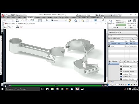Select Aluminum - Polished in library list

pyautogui.click(x=128, y=71)
